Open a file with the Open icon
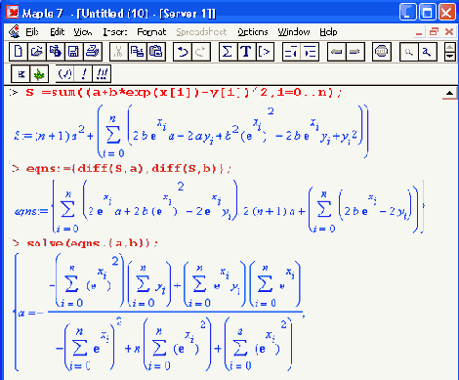Image resolution: width=459 pixels, height=380 pixels. pyautogui.click(x=37, y=52)
